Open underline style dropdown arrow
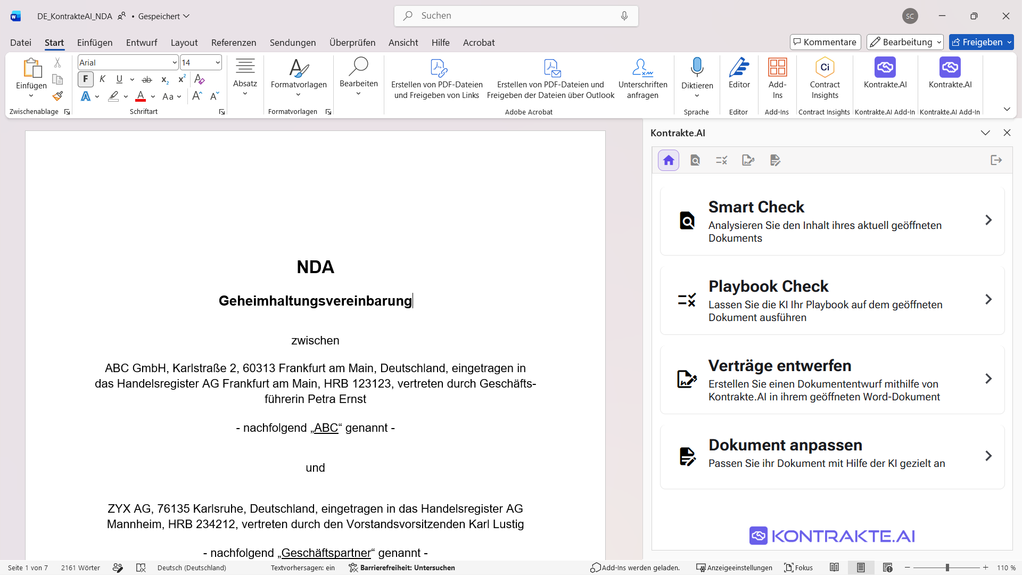1022x575 pixels. pos(132,79)
